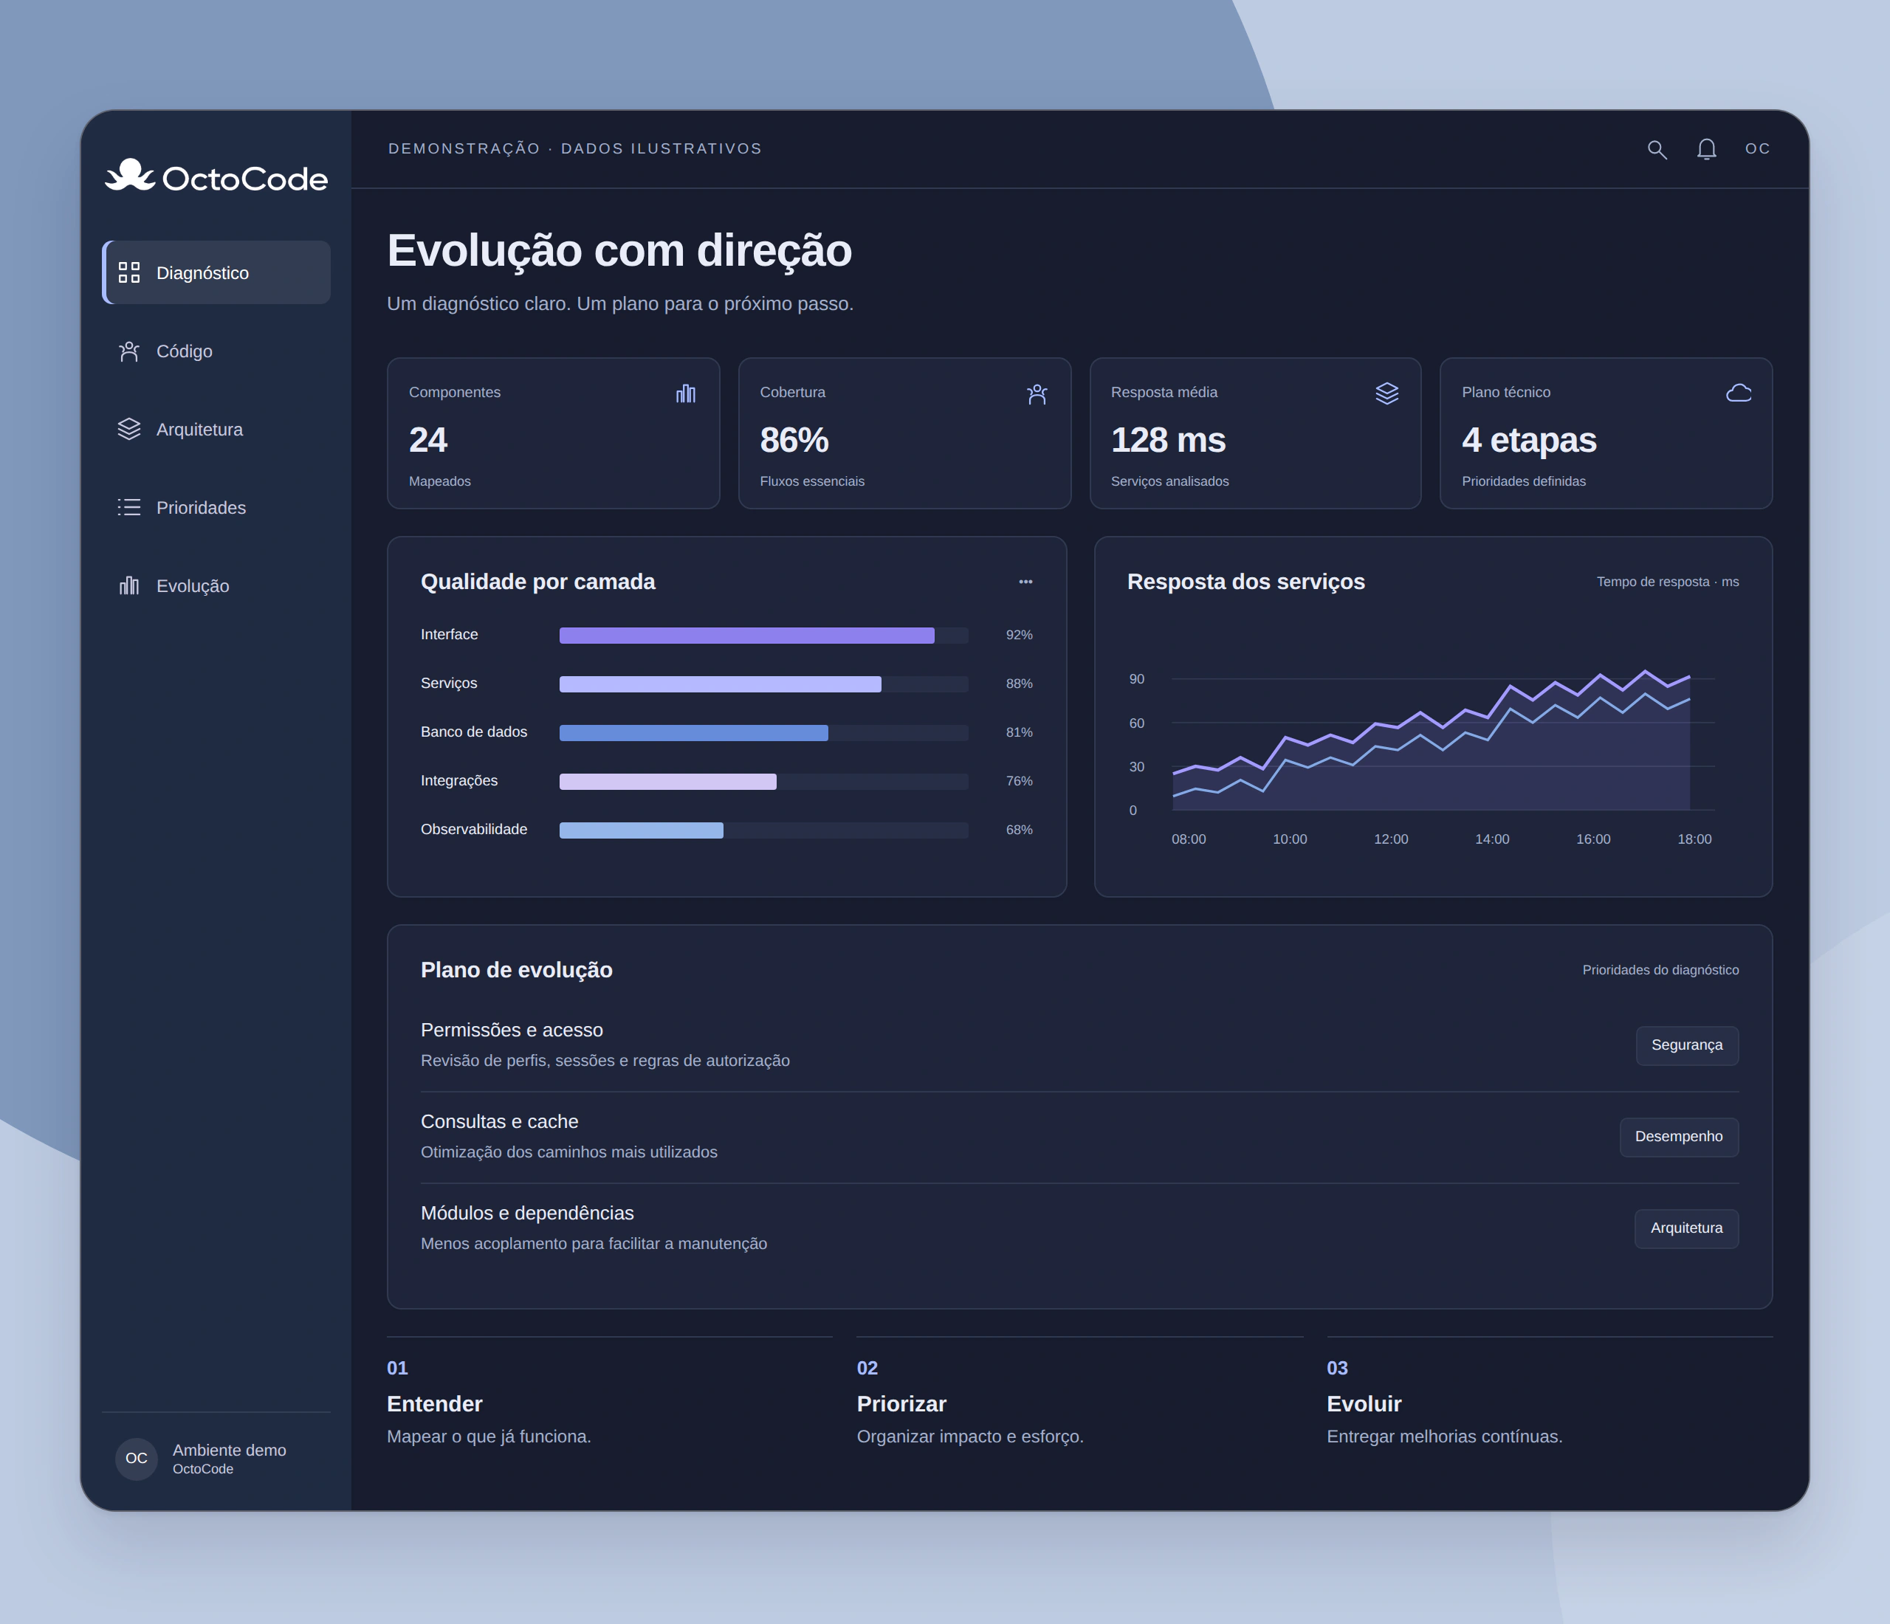The height and width of the screenshot is (1624, 1890).
Task: Click the Observabilidade progress bar
Action: pyautogui.click(x=763, y=830)
